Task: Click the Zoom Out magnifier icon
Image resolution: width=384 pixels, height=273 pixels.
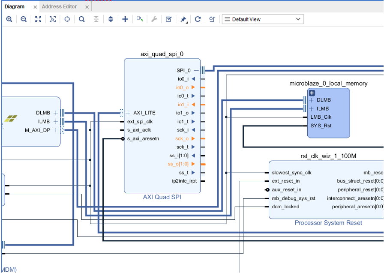Action: coord(24,19)
